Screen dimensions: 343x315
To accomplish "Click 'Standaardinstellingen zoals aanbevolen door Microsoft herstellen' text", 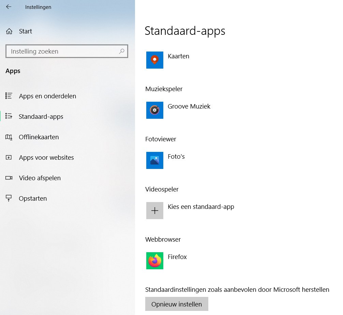I will pyautogui.click(x=237, y=290).
